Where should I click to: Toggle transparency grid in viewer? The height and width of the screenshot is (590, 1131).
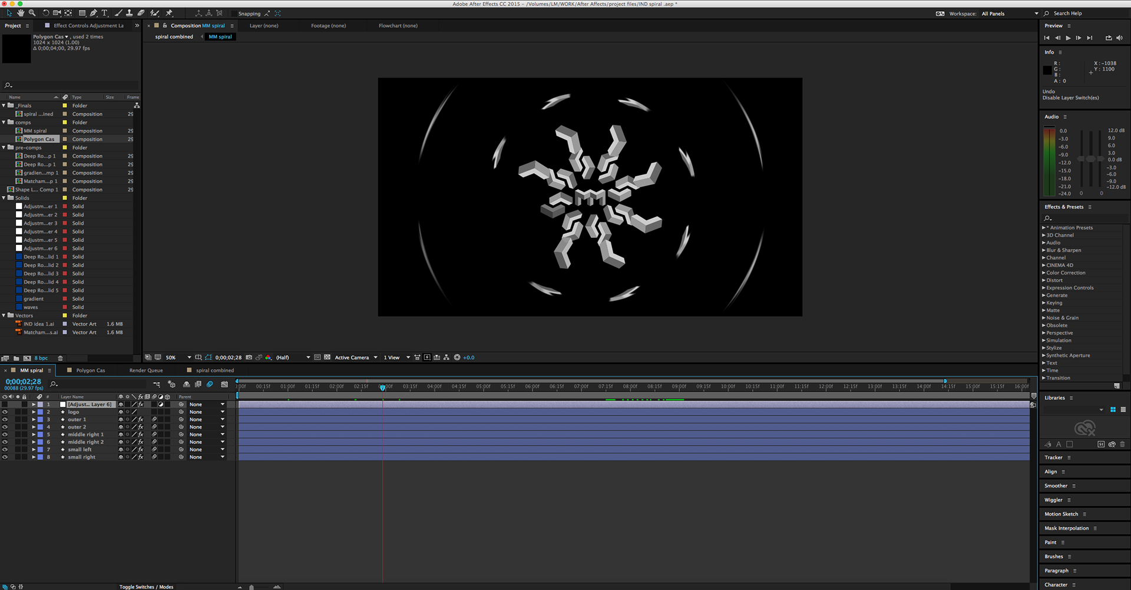pyautogui.click(x=327, y=357)
